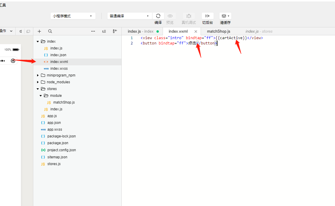Click the switch to background icon
The width and height of the screenshot is (335, 206).
pos(207,16)
